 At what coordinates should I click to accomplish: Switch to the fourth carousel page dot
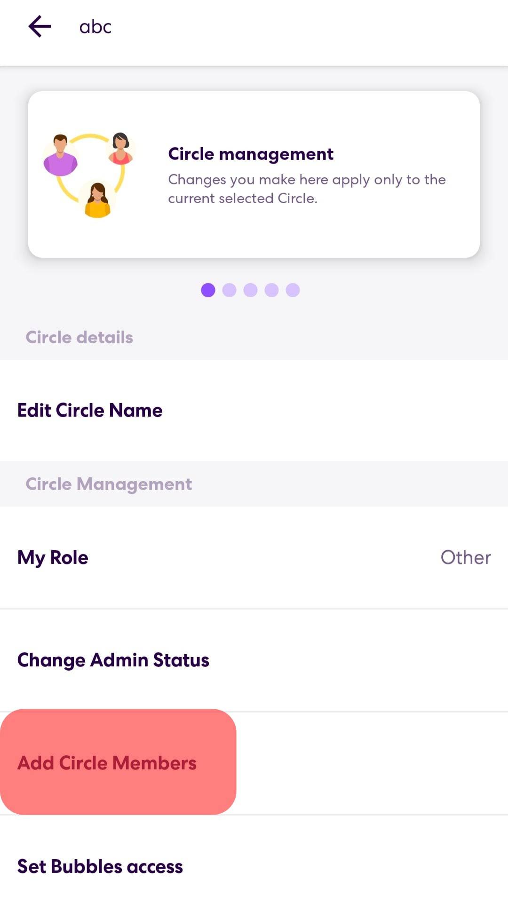(271, 290)
